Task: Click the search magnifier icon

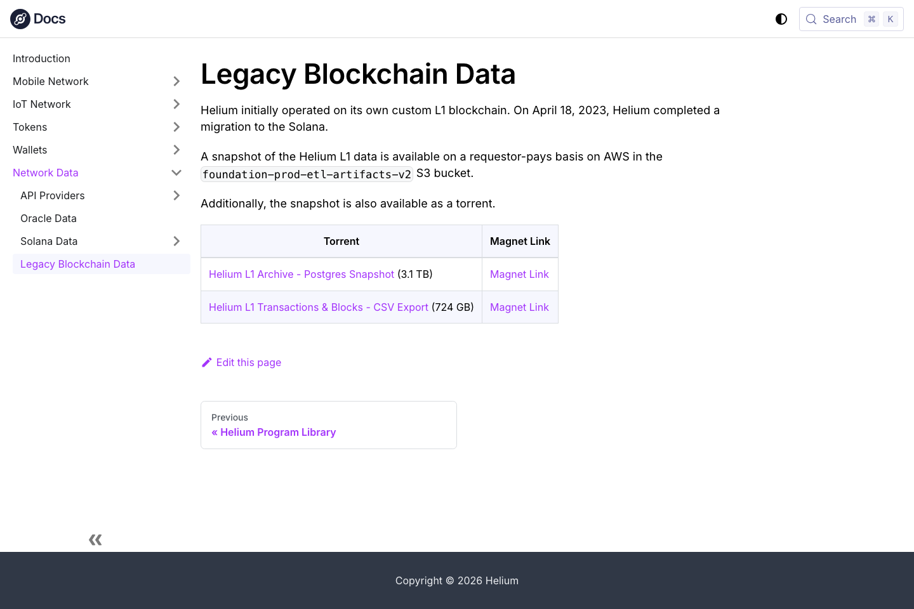Action: 811,19
